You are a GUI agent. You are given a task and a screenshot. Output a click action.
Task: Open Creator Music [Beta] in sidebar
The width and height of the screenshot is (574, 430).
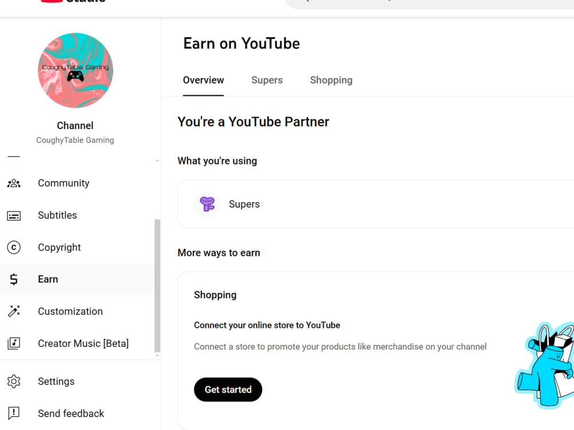click(76, 343)
